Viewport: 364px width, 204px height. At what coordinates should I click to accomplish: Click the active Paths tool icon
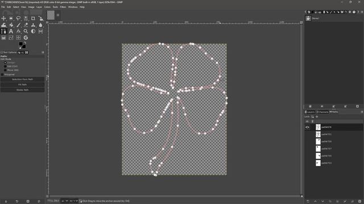[4, 31]
